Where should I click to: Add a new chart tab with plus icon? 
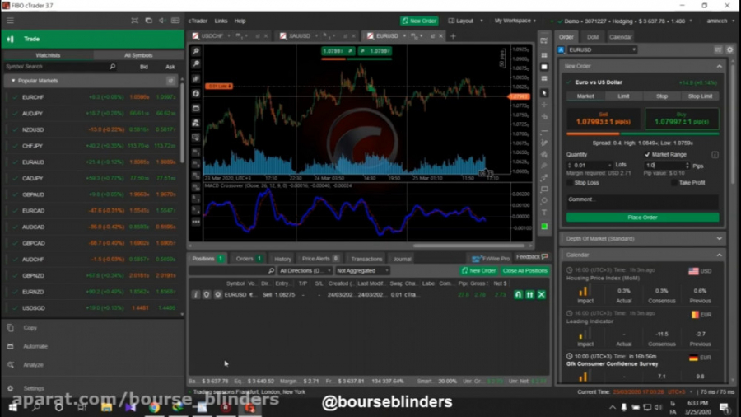click(453, 36)
